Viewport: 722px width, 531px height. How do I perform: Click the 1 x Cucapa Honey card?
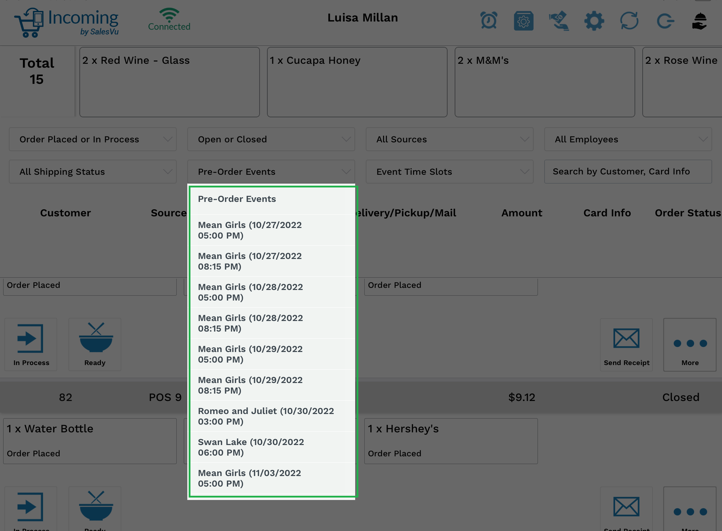[x=357, y=82]
